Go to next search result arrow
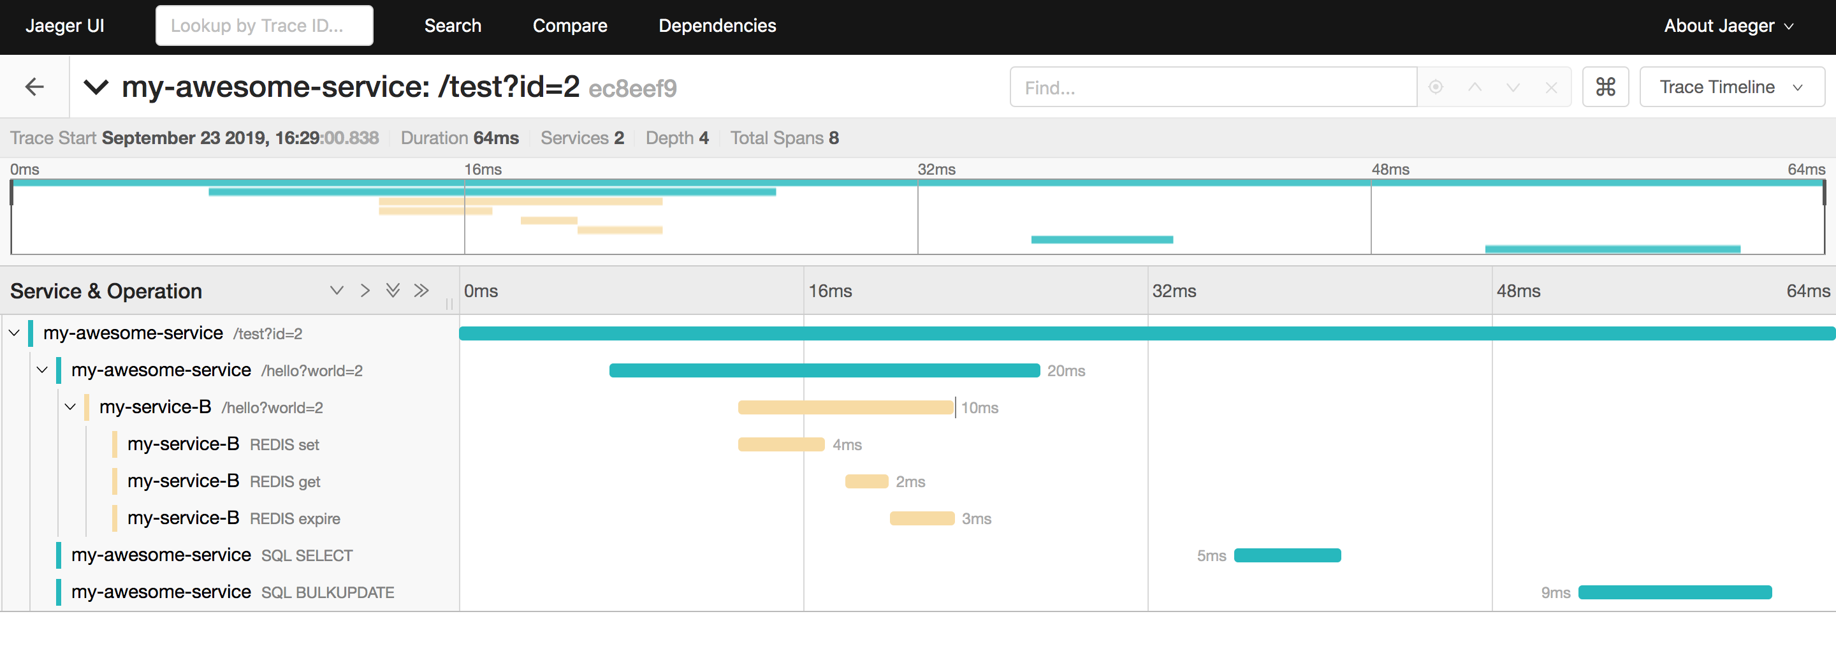 [x=1513, y=87]
